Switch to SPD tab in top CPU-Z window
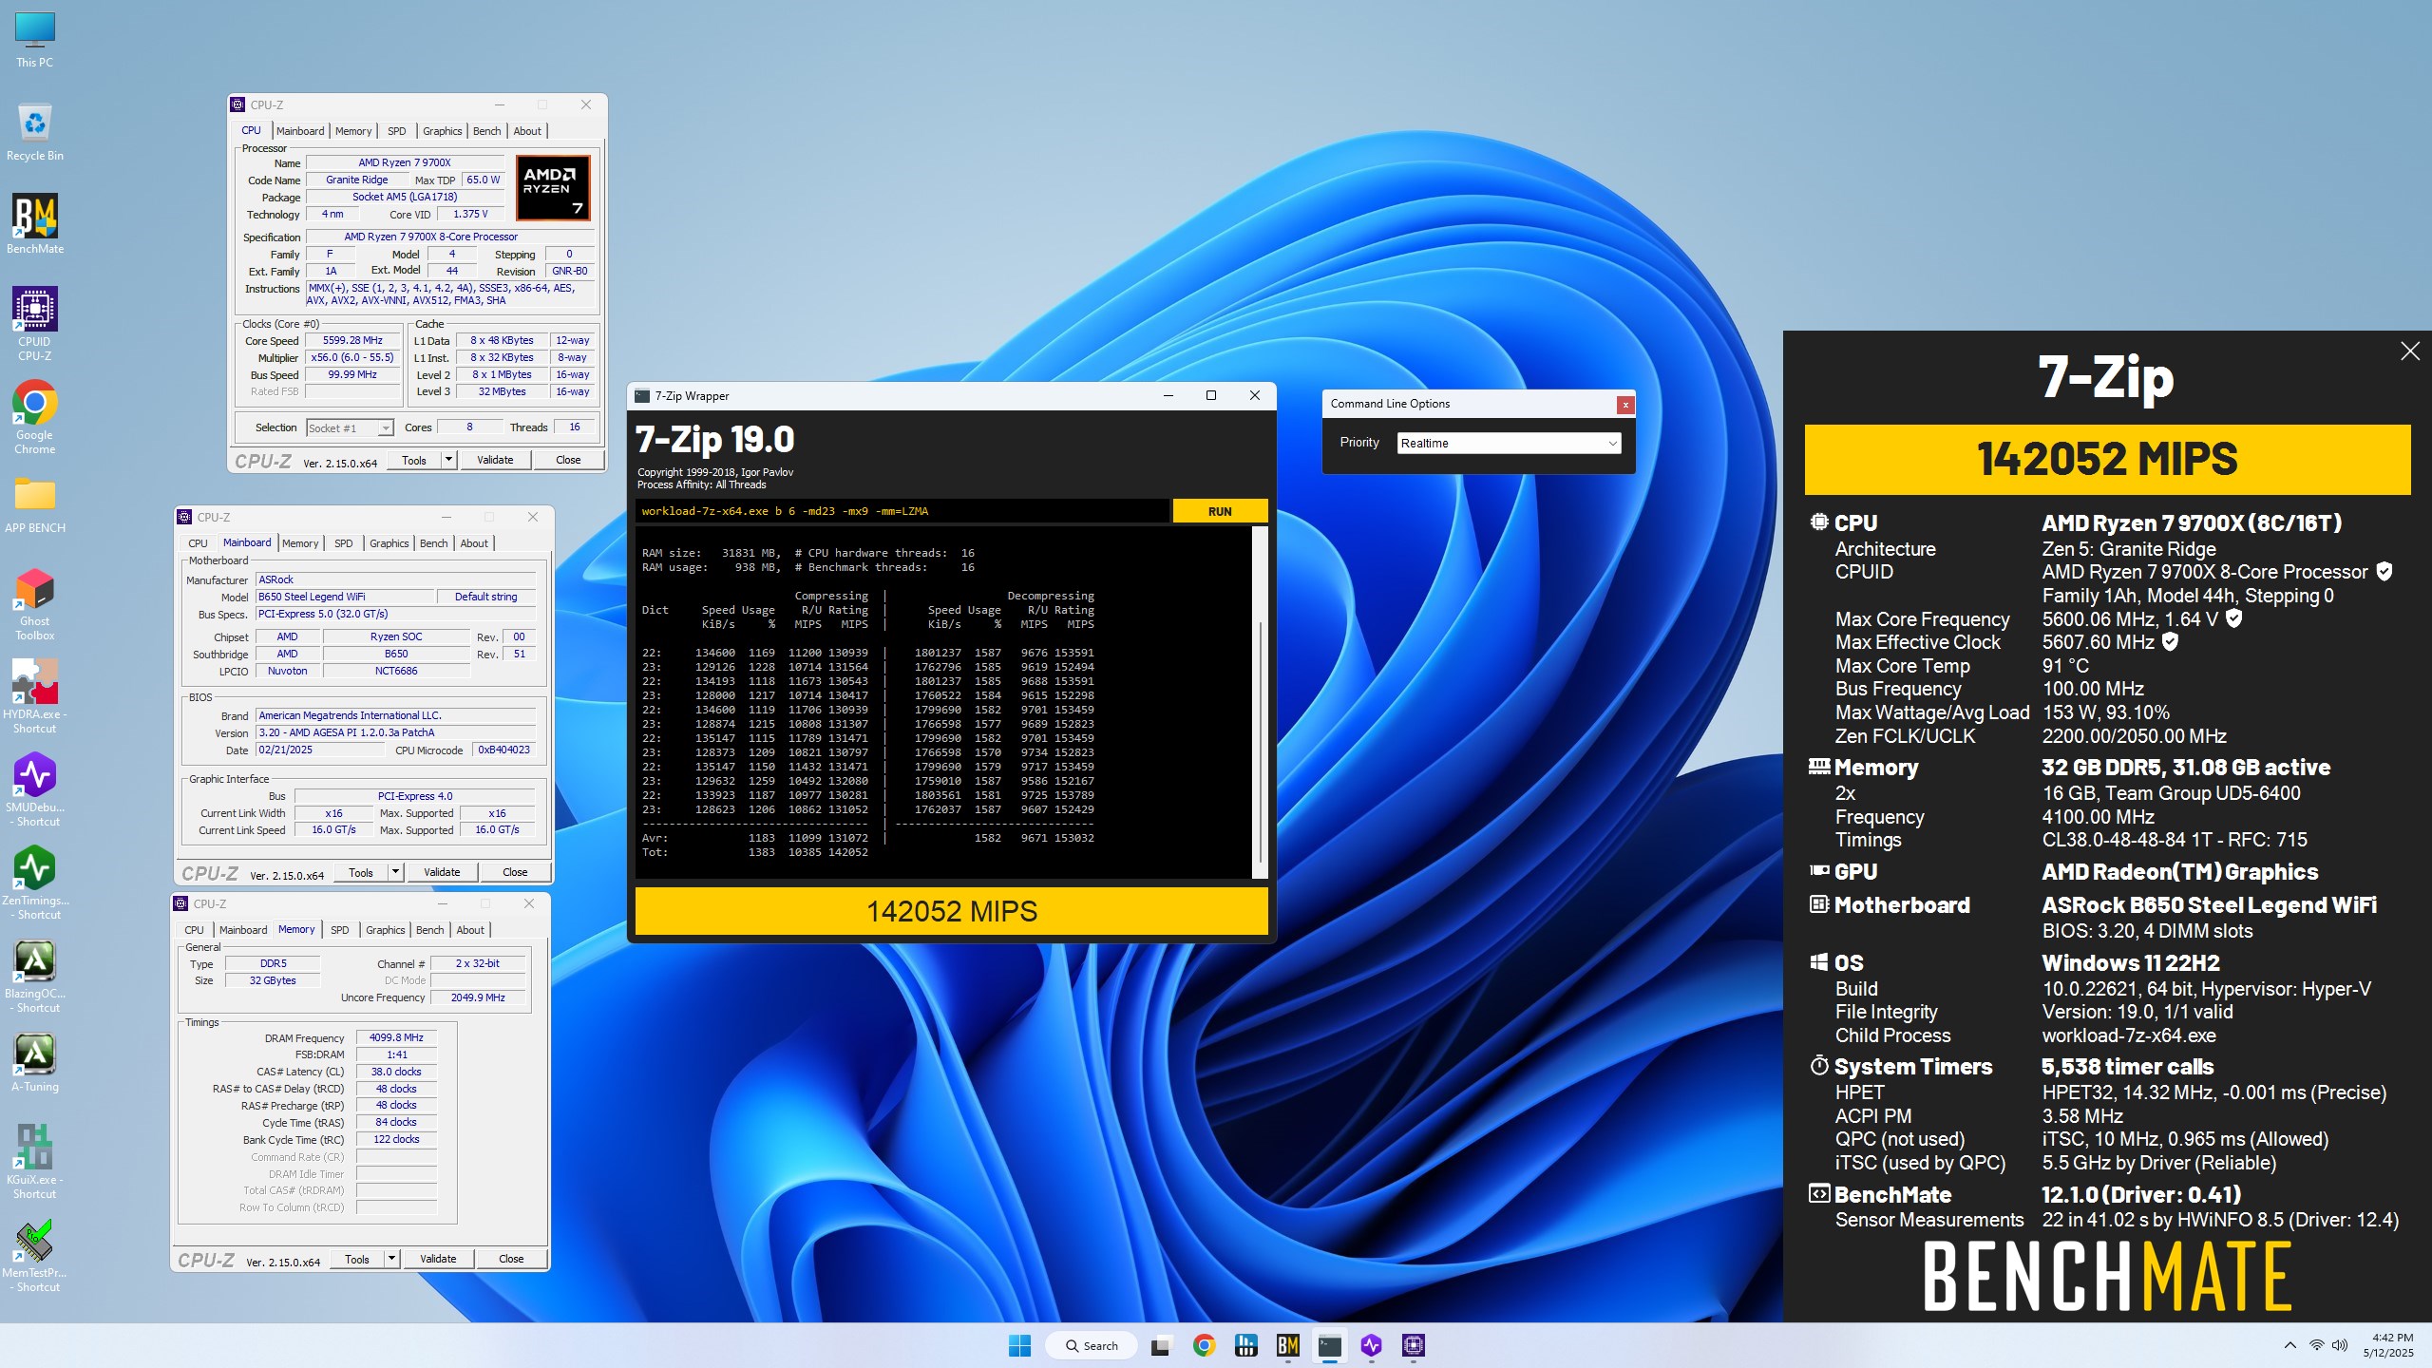 point(397,131)
